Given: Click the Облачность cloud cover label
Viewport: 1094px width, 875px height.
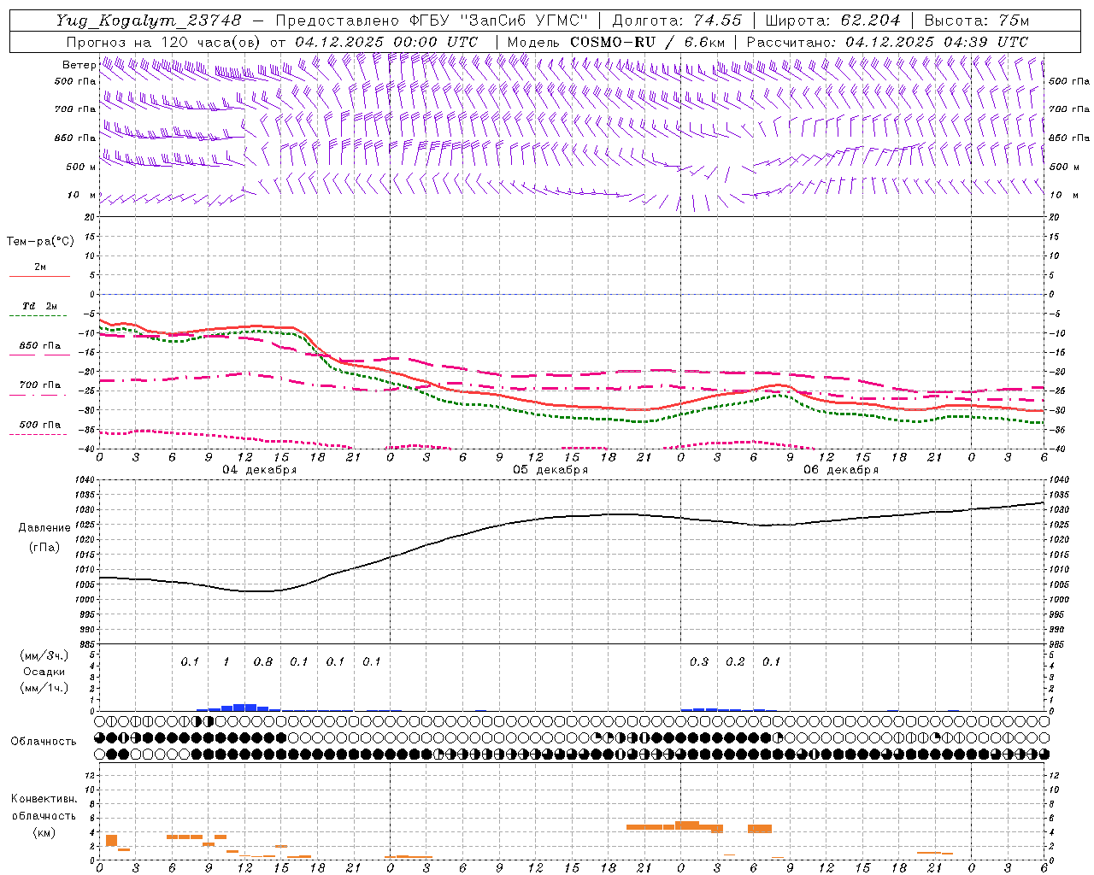Looking at the screenshot, I should pos(44,742).
